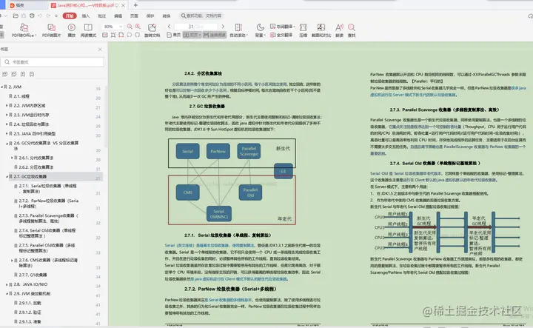
Task: Click the PDF转图片 convert to image icon
Action: 51,27
